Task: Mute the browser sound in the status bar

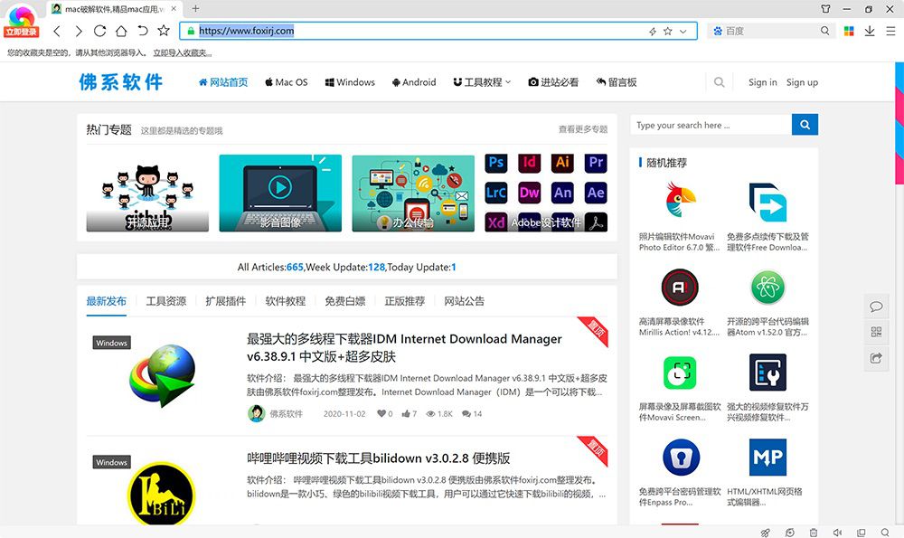Action: pos(837,533)
